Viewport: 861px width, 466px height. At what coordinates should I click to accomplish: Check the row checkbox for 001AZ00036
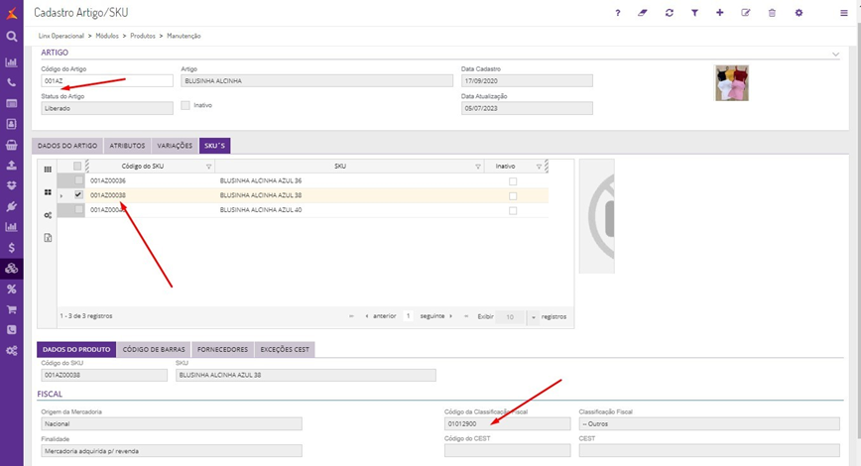click(x=78, y=180)
